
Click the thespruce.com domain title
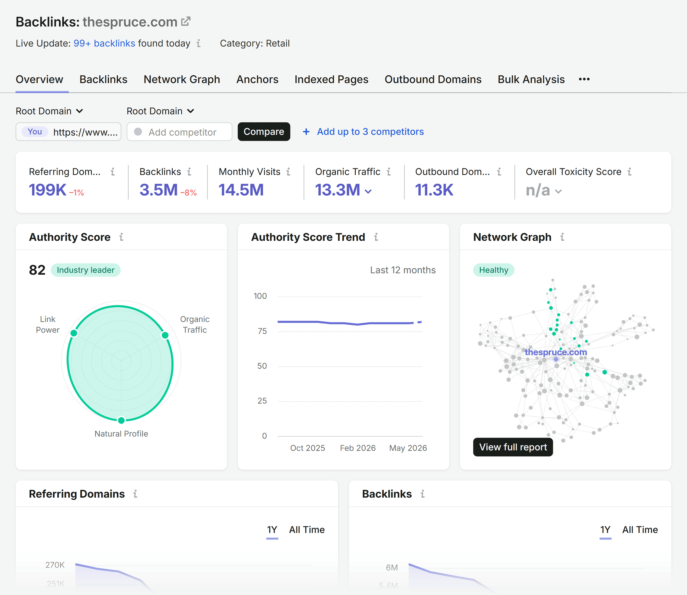tap(130, 22)
